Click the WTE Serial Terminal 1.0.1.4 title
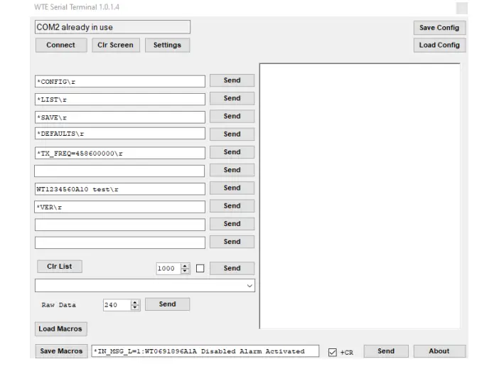Image resolution: width=489 pixels, height=369 pixels. [x=77, y=7]
